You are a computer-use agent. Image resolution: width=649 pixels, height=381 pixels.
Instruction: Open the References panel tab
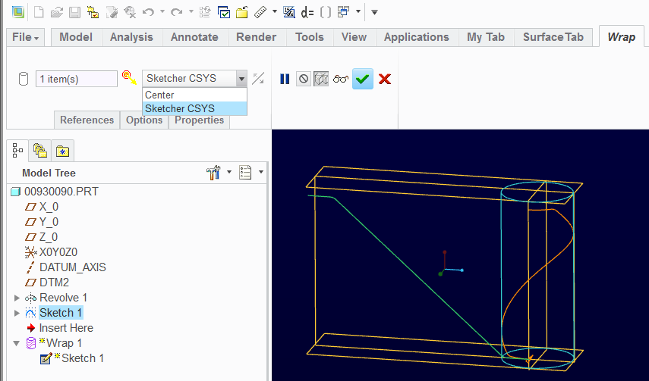click(x=87, y=120)
